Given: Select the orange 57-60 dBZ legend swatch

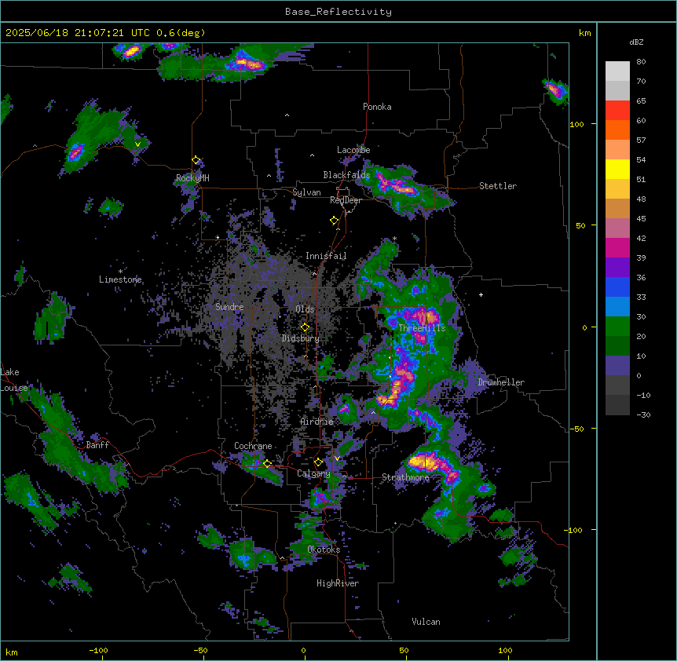Looking at the screenshot, I should (617, 130).
